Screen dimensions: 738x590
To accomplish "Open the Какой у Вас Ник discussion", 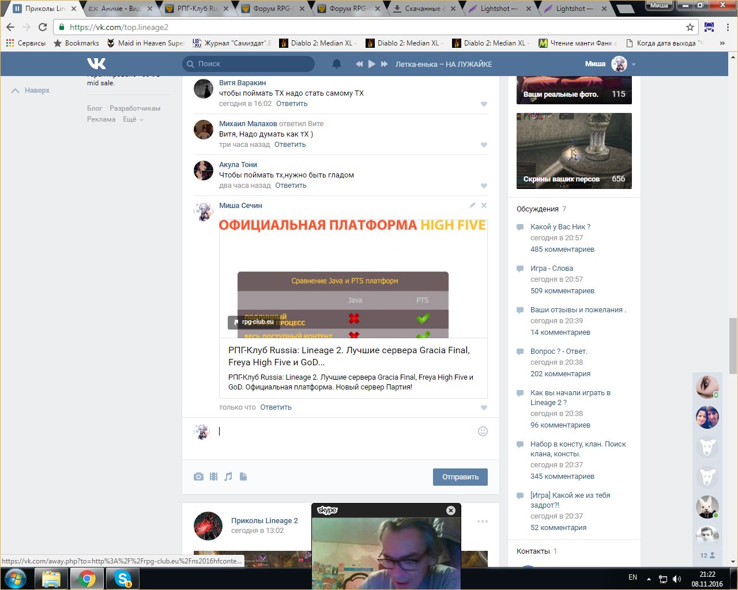I will (x=560, y=227).
